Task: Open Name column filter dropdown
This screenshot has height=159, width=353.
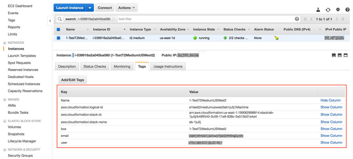Action: pyautogui.click(x=88, y=29)
